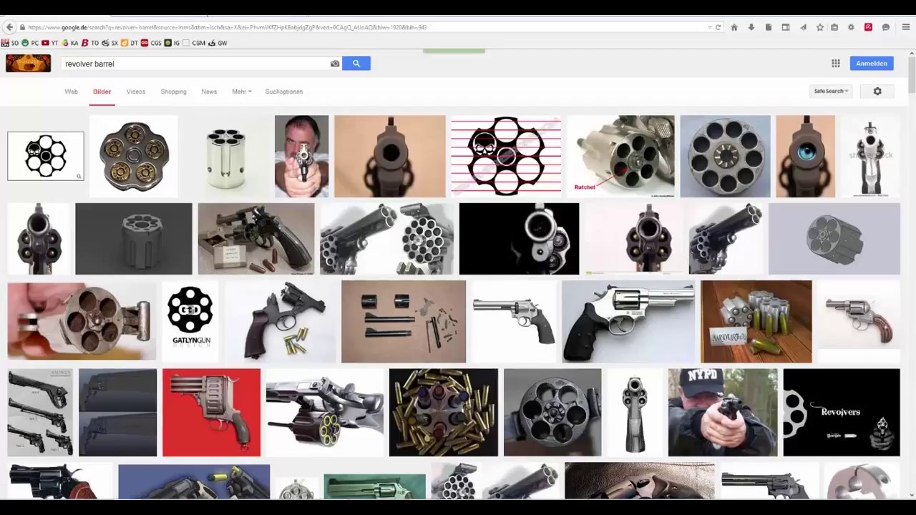Open the wooden table cylinders image

(756, 321)
